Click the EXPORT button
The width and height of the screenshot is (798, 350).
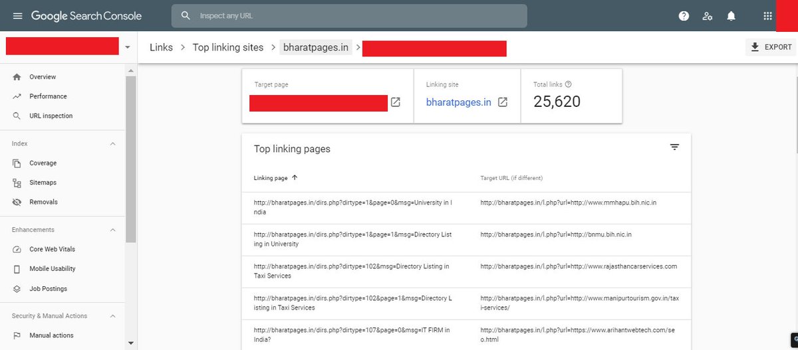point(771,47)
